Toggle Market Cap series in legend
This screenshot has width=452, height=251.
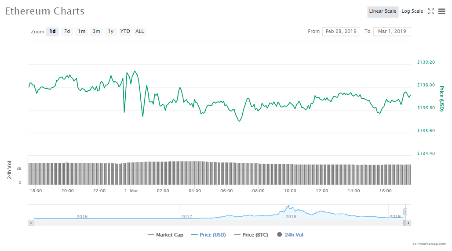[165, 235]
